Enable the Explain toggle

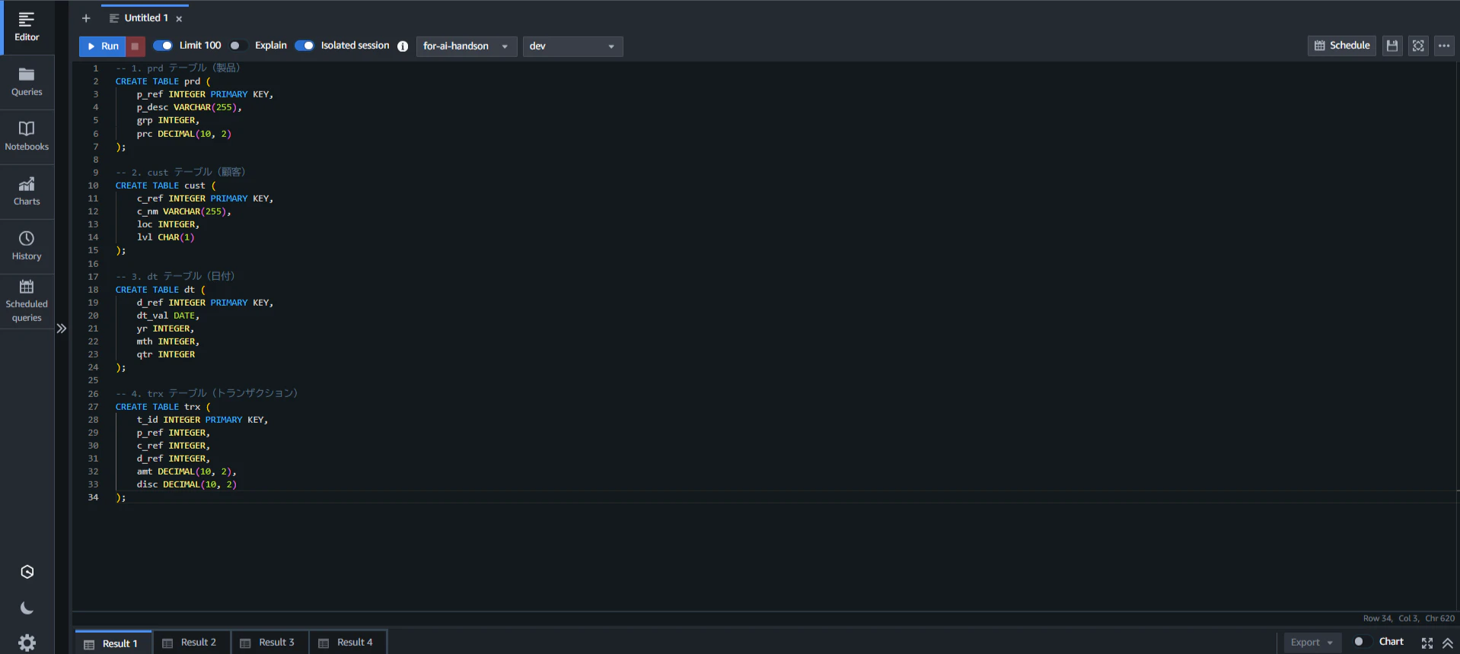click(x=238, y=46)
